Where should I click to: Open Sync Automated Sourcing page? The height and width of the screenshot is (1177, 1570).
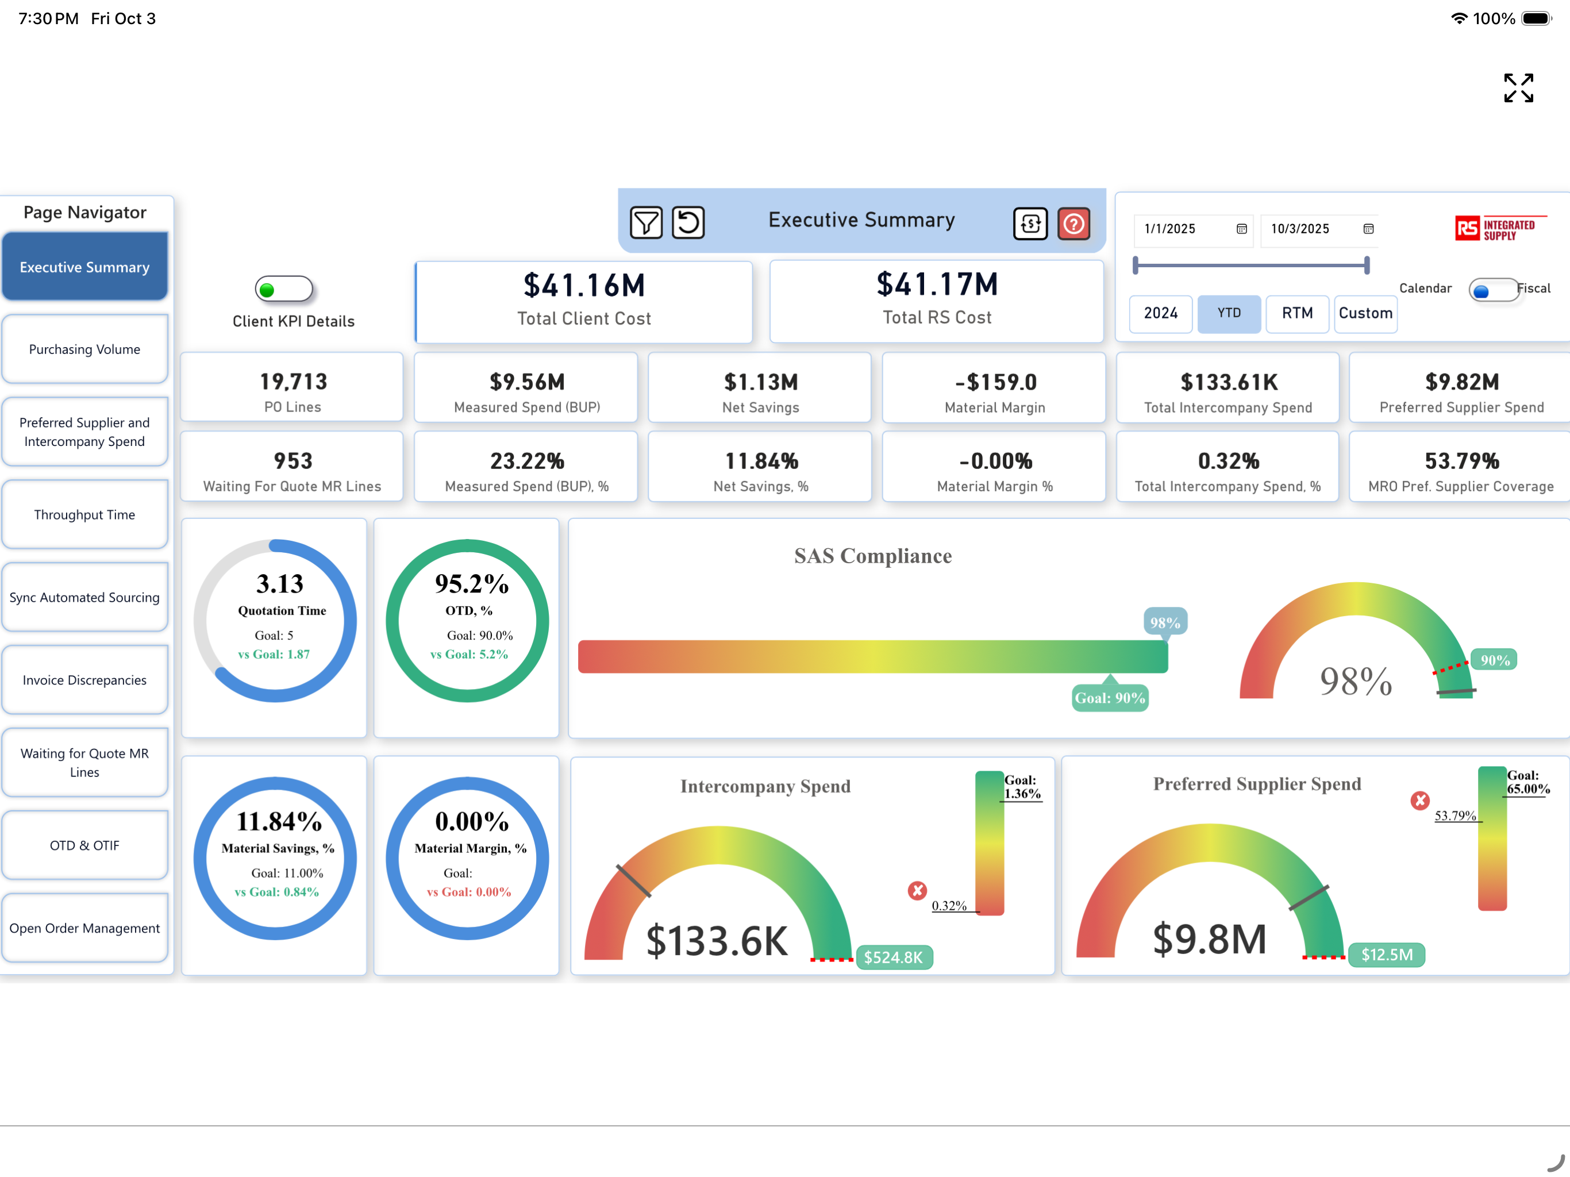coord(84,597)
